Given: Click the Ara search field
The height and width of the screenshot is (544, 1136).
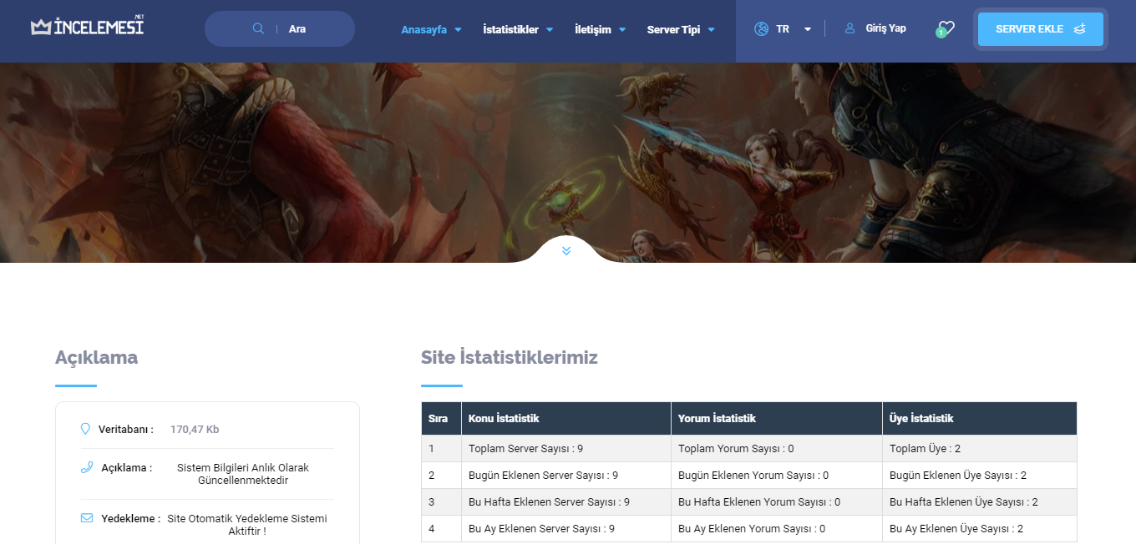Looking at the screenshot, I should click(x=280, y=28).
